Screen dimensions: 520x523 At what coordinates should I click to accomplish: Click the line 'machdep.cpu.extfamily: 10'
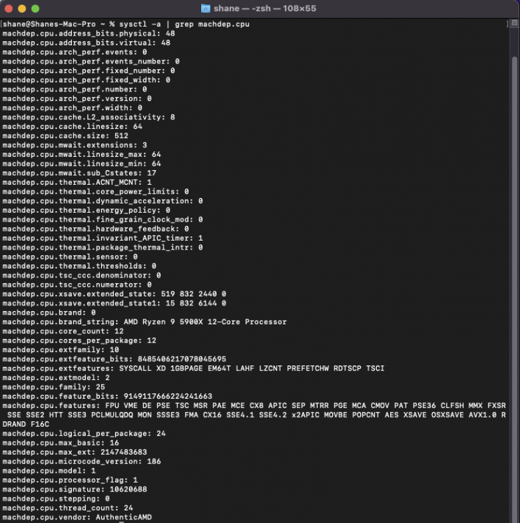(x=61, y=350)
